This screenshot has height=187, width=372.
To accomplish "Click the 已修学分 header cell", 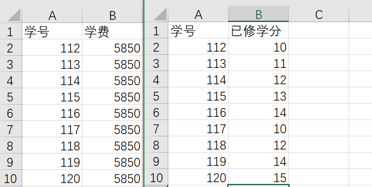I will 259,30.
